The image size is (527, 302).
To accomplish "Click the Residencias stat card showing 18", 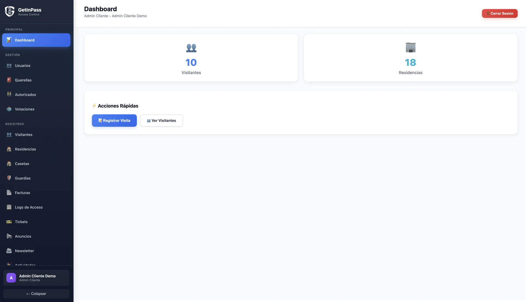I will click(410, 58).
